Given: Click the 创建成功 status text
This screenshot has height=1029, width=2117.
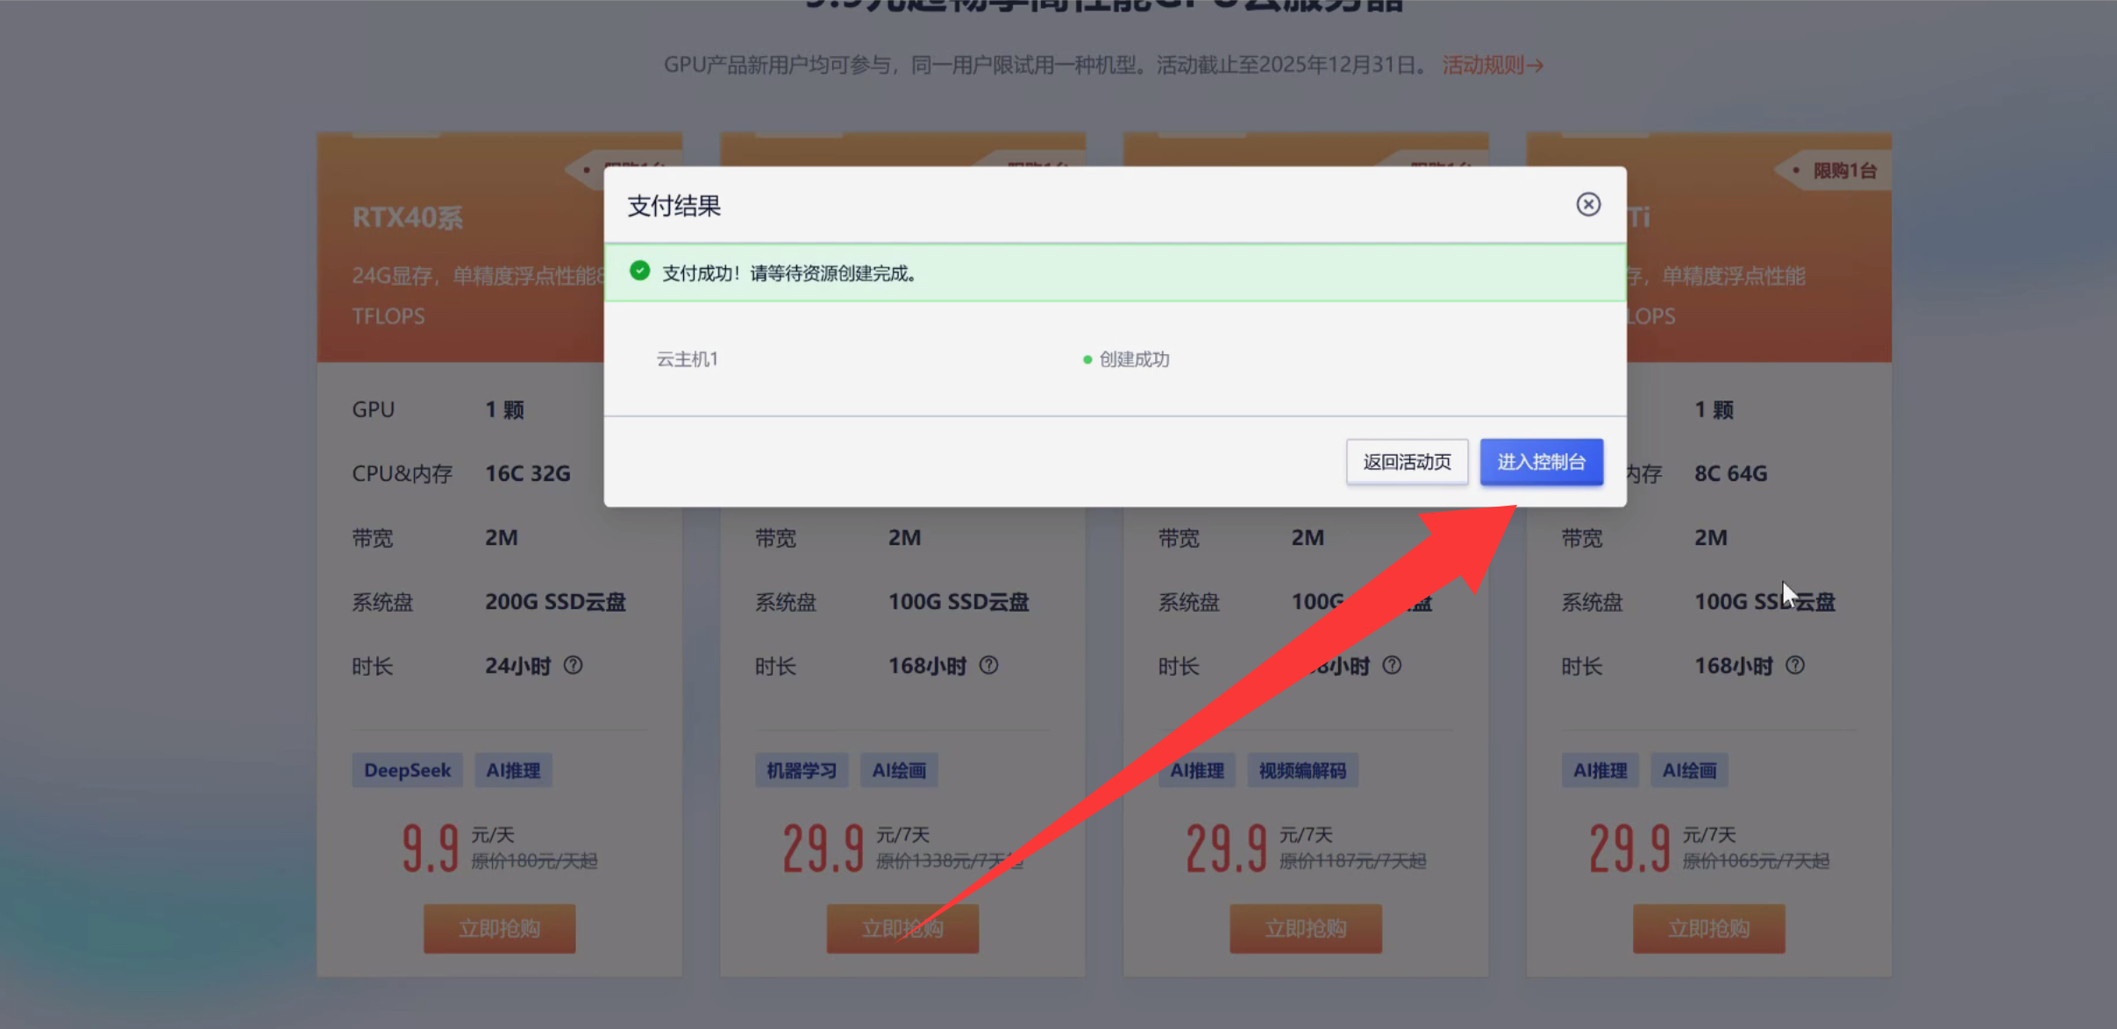Looking at the screenshot, I should point(1134,359).
